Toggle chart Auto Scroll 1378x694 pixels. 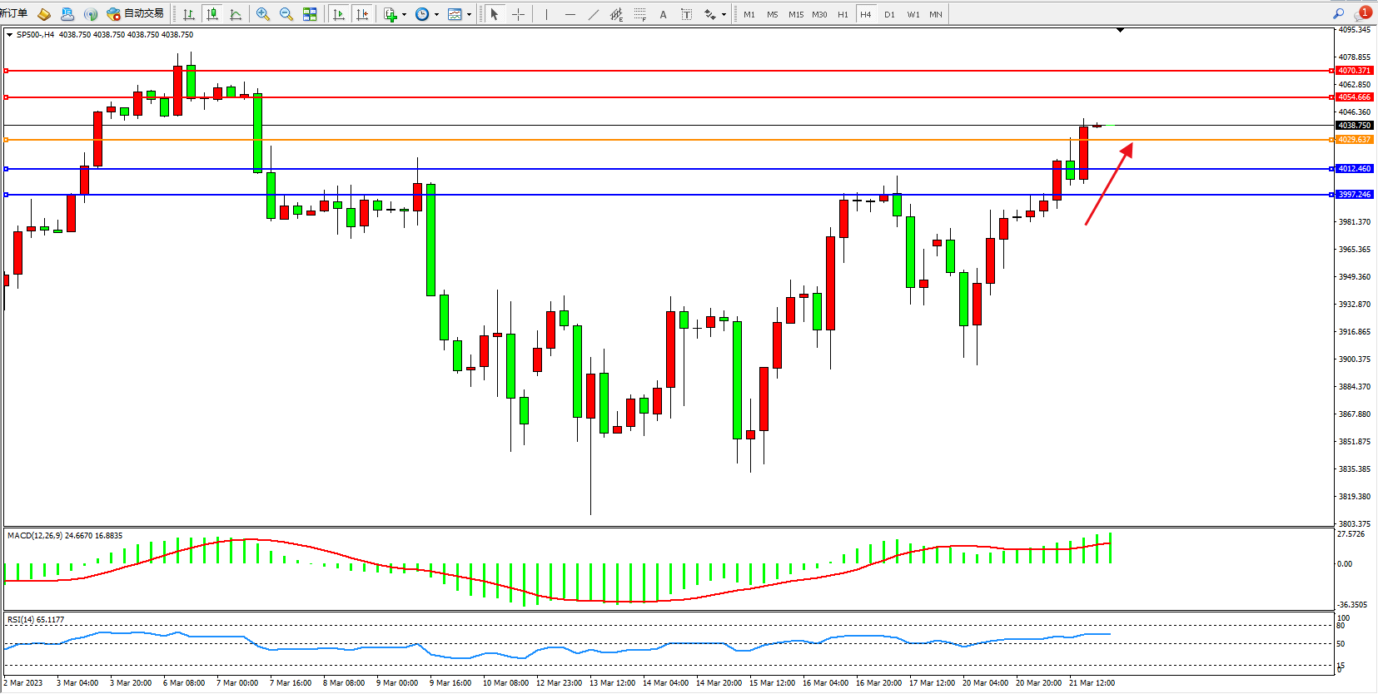338,14
